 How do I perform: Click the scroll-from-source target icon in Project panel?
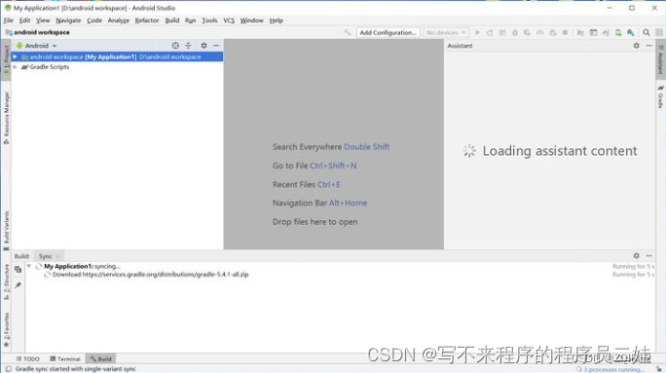(175, 46)
